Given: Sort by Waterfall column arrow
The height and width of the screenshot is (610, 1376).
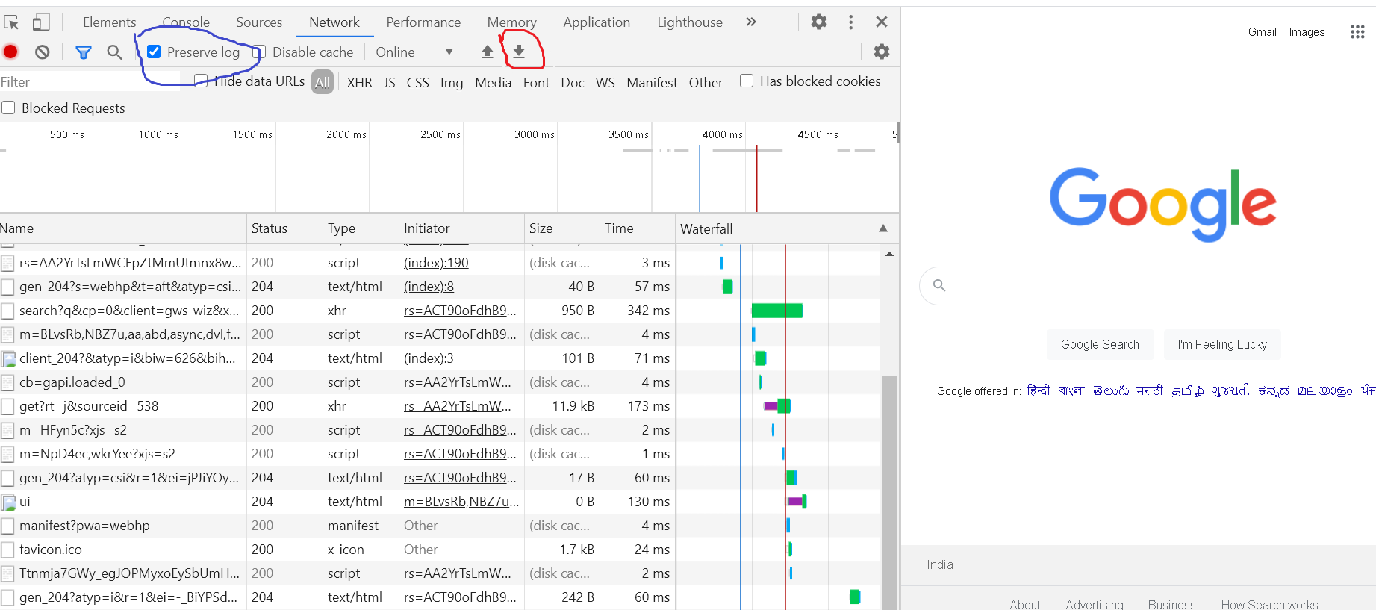Looking at the screenshot, I should click(x=883, y=228).
